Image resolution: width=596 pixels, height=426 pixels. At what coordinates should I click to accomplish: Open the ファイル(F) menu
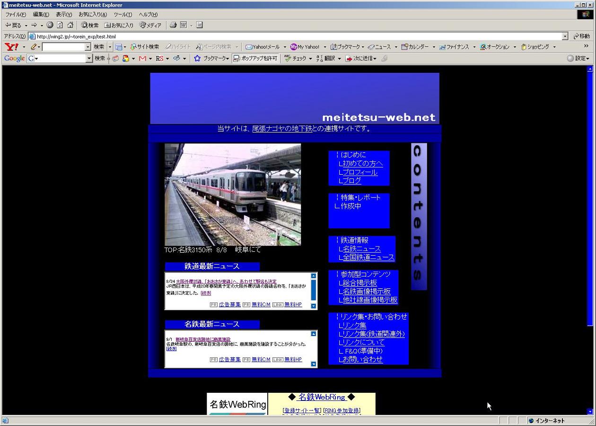click(16, 15)
